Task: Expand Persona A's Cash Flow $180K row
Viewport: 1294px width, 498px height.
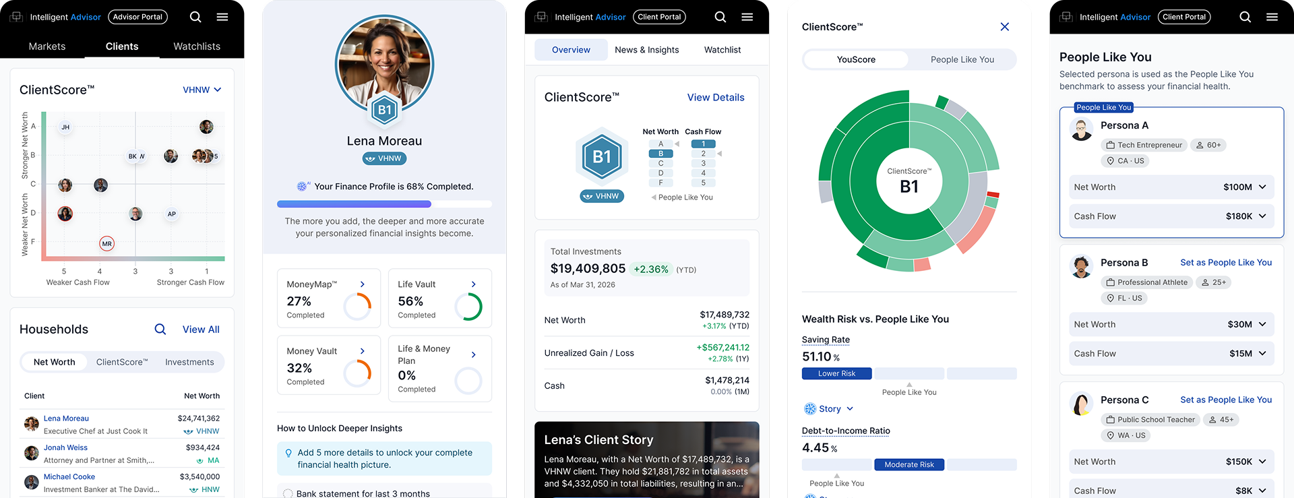Action: coord(1171,216)
